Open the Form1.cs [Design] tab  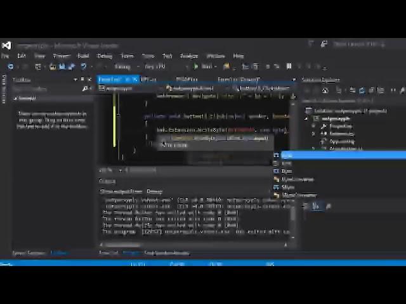tap(239, 79)
